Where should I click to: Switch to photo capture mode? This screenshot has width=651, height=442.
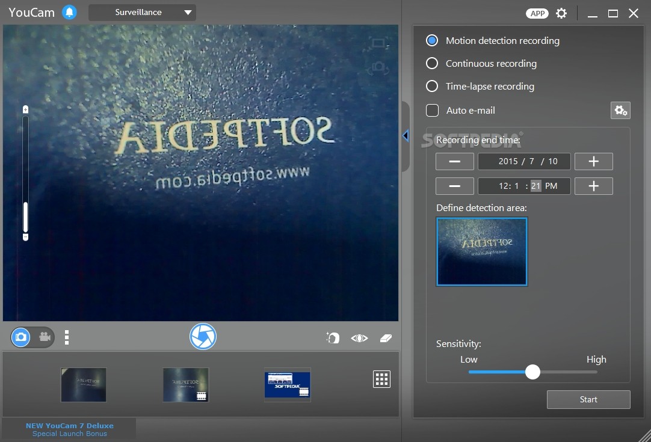tap(21, 337)
